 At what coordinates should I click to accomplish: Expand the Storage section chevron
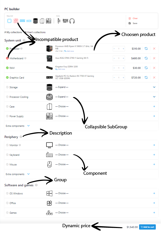[x=154, y=87]
